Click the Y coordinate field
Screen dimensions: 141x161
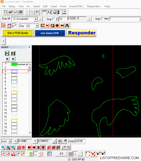[44, 141]
